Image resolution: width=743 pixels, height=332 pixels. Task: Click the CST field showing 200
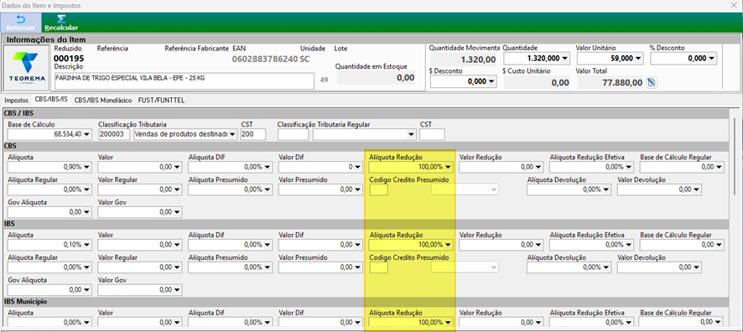[252, 134]
